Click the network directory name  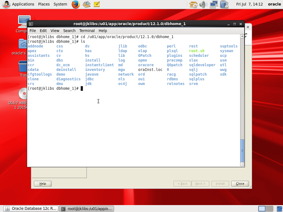[126, 75]
